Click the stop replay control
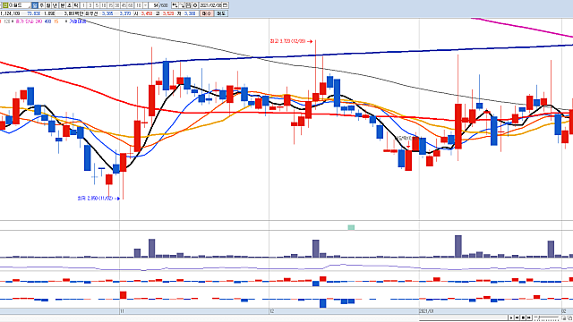Viewport: 573px width, 322px height. 523,318
